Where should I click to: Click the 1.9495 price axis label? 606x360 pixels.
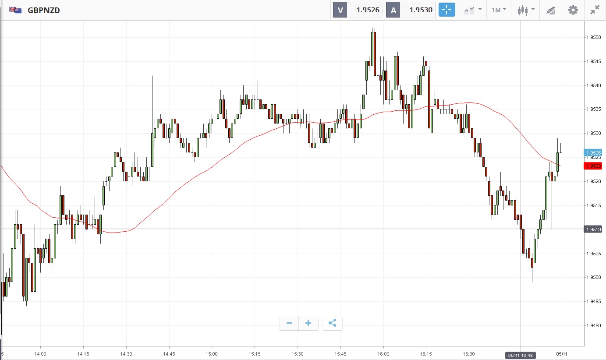coord(593,301)
